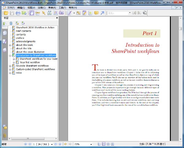Open the page number dropdown
Viewport: 184px width, 148px height.
coord(52,144)
